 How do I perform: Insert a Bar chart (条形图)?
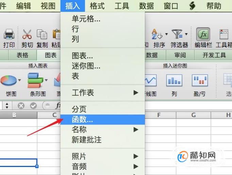(35, 80)
